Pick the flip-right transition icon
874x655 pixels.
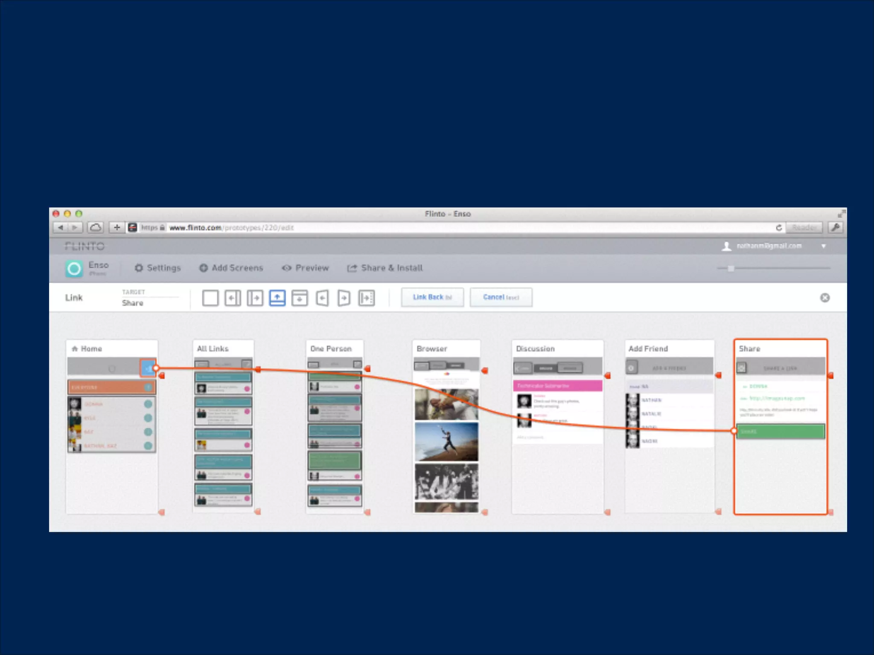tap(344, 298)
